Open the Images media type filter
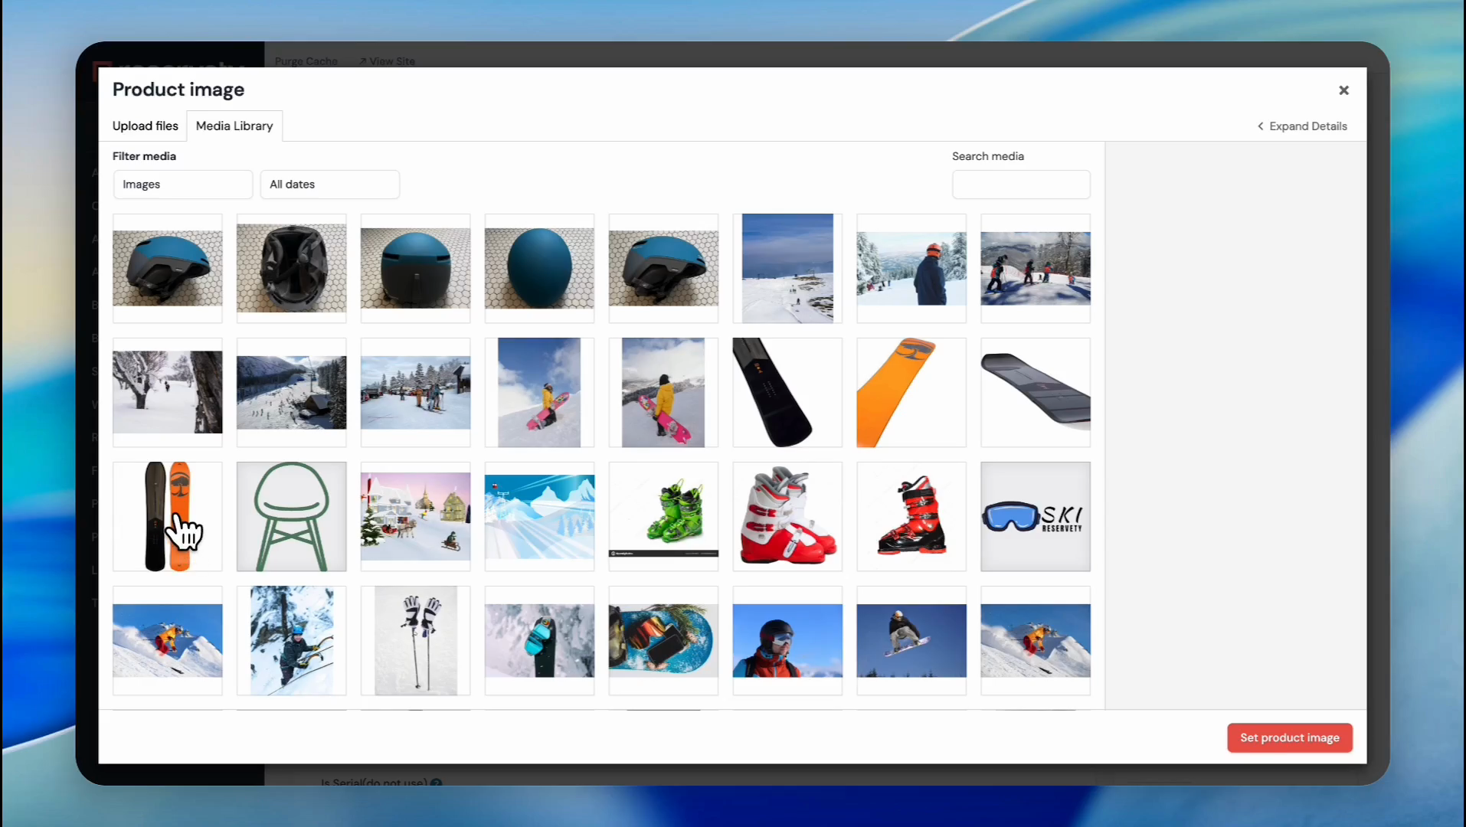This screenshot has width=1466, height=827. (x=182, y=185)
